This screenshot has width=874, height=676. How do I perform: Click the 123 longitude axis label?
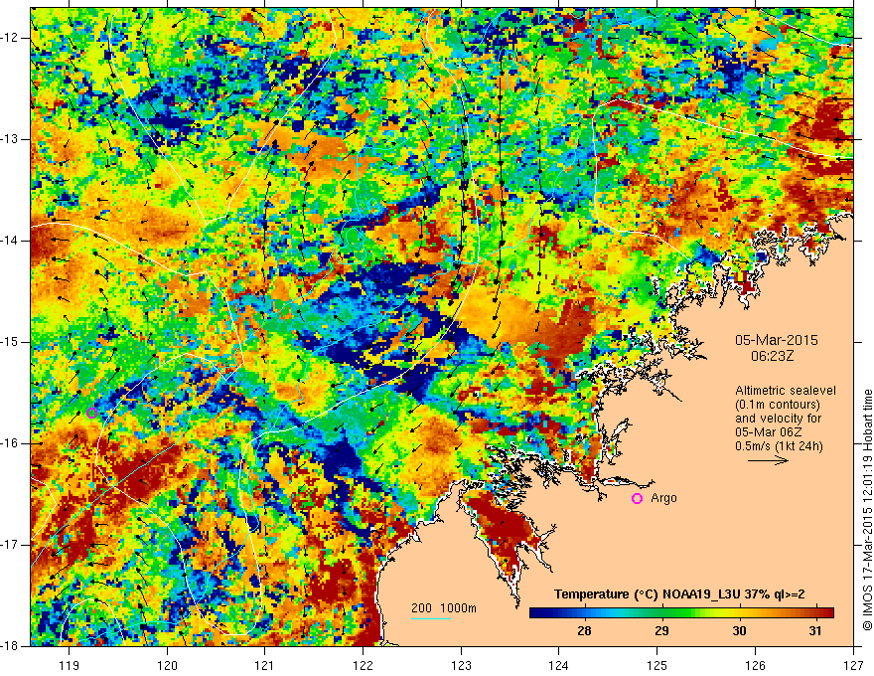(x=461, y=666)
